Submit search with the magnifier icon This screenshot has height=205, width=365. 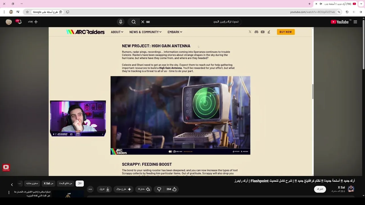click(x=133, y=22)
